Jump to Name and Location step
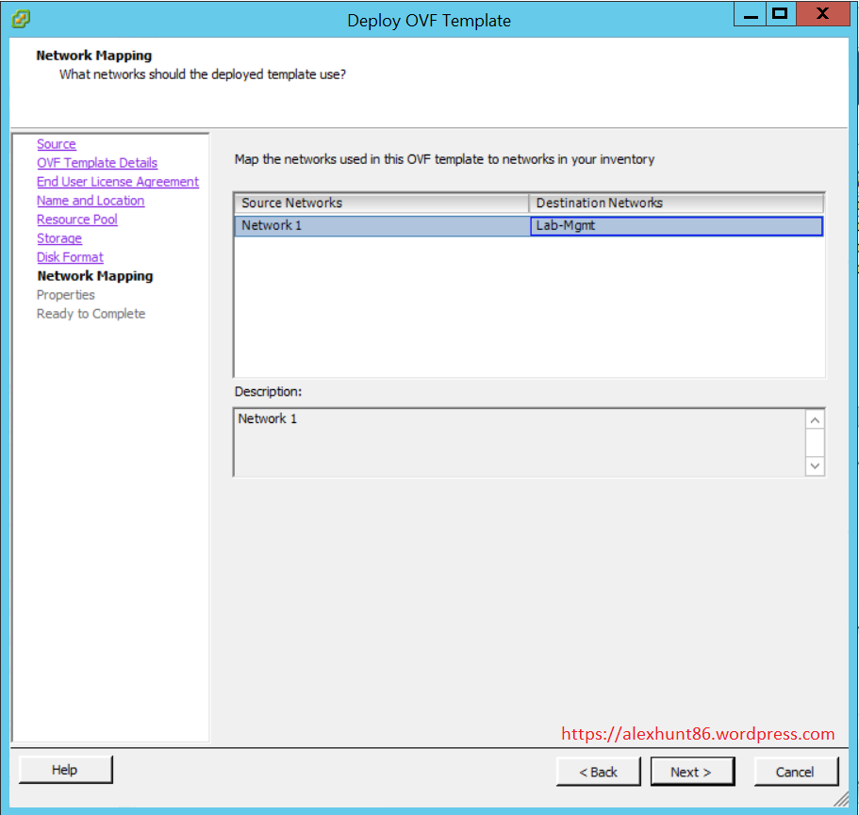859x815 pixels. [91, 201]
